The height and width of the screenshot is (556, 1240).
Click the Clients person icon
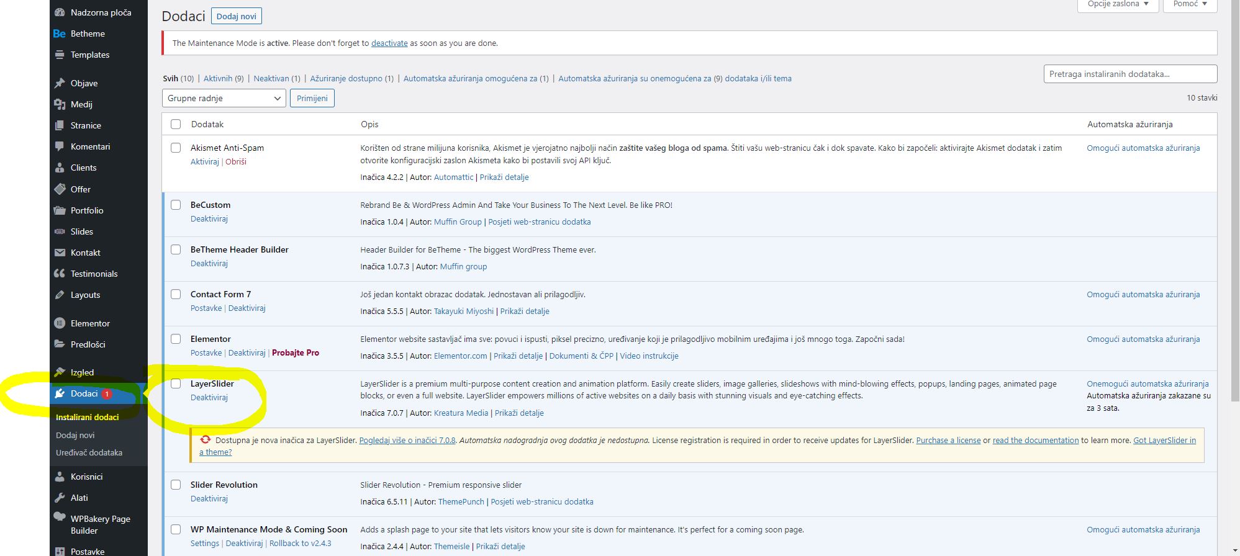pyautogui.click(x=60, y=168)
